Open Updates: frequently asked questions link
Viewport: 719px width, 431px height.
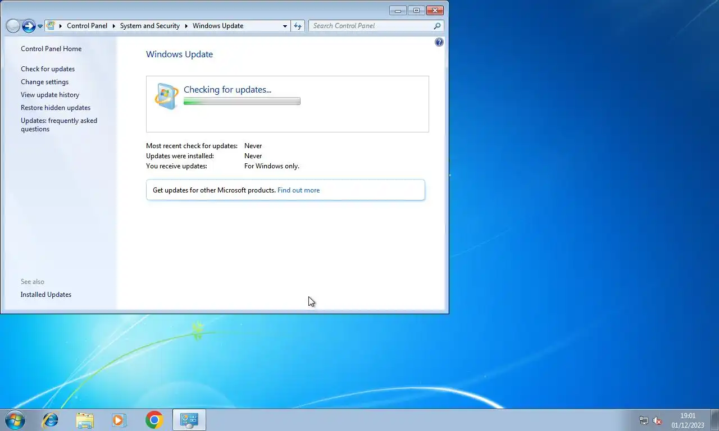59,125
